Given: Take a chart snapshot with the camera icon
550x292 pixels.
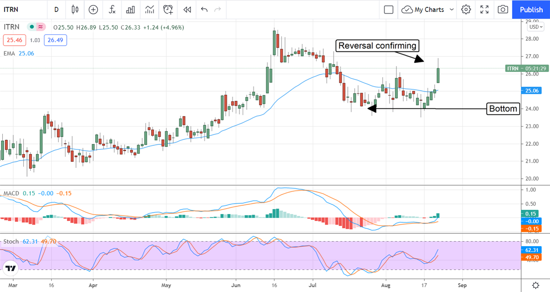Looking at the screenshot, I should [x=503, y=9].
